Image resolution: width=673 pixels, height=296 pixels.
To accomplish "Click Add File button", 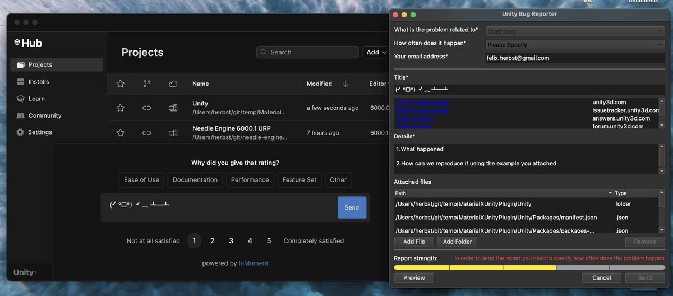I will point(414,242).
